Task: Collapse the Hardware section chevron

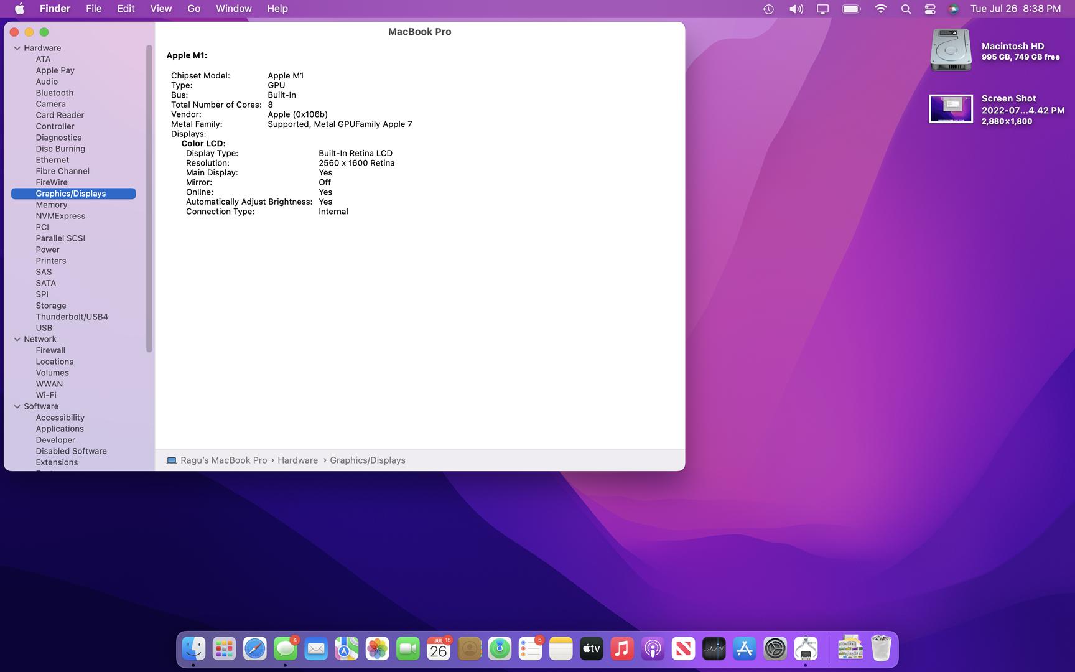Action: tap(17, 48)
